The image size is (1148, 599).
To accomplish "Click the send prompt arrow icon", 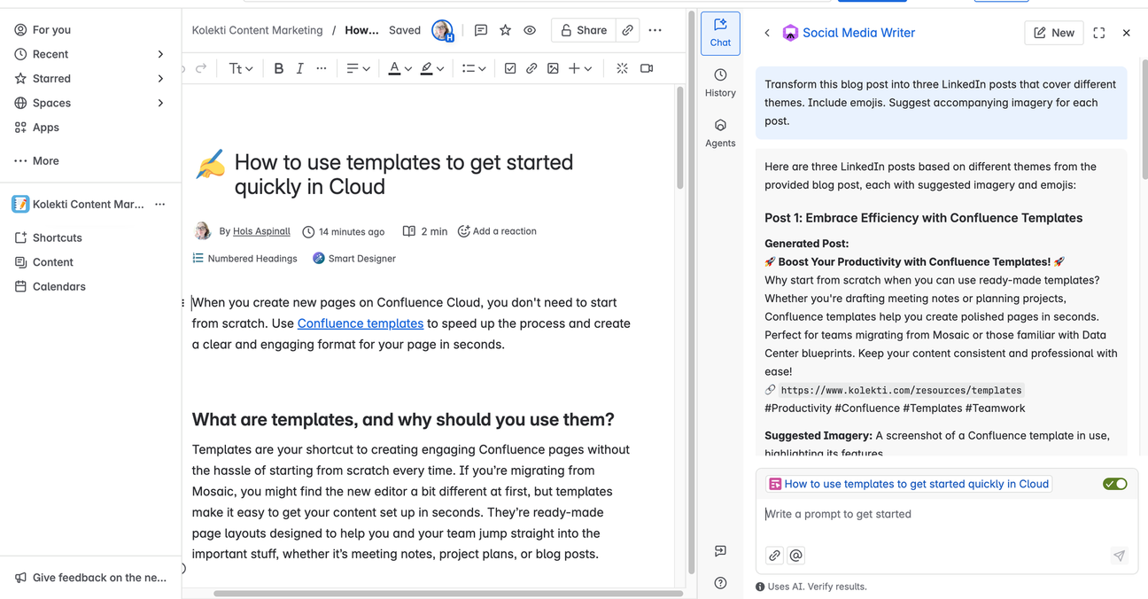I will pos(1119,556).
